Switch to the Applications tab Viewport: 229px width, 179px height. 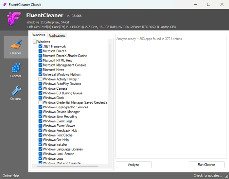tap(57, 36)
